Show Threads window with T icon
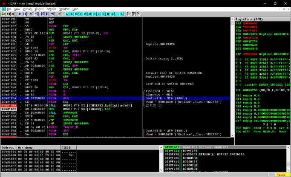The height and width of the screenshot is (177, 291). click(81, 14)
